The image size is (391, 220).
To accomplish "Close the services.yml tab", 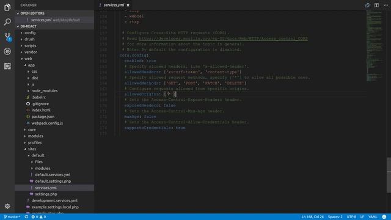I will click(x=128, y=5).
